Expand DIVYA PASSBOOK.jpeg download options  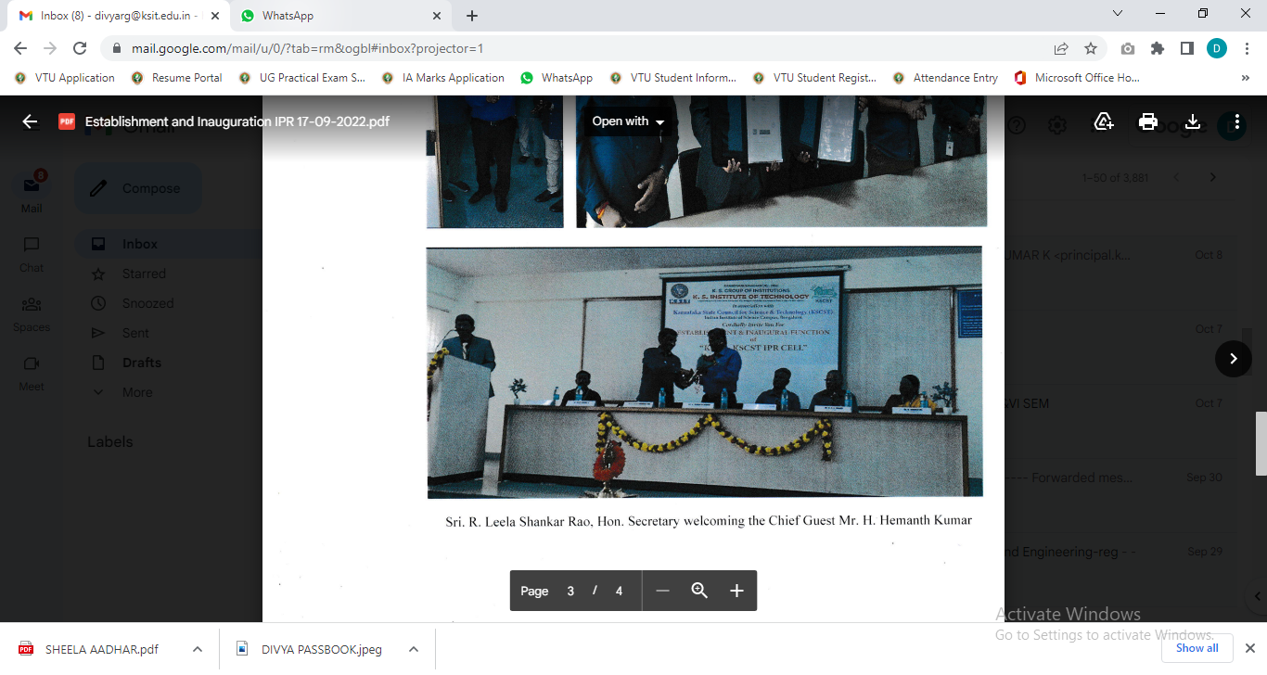(x=414, y=649)
